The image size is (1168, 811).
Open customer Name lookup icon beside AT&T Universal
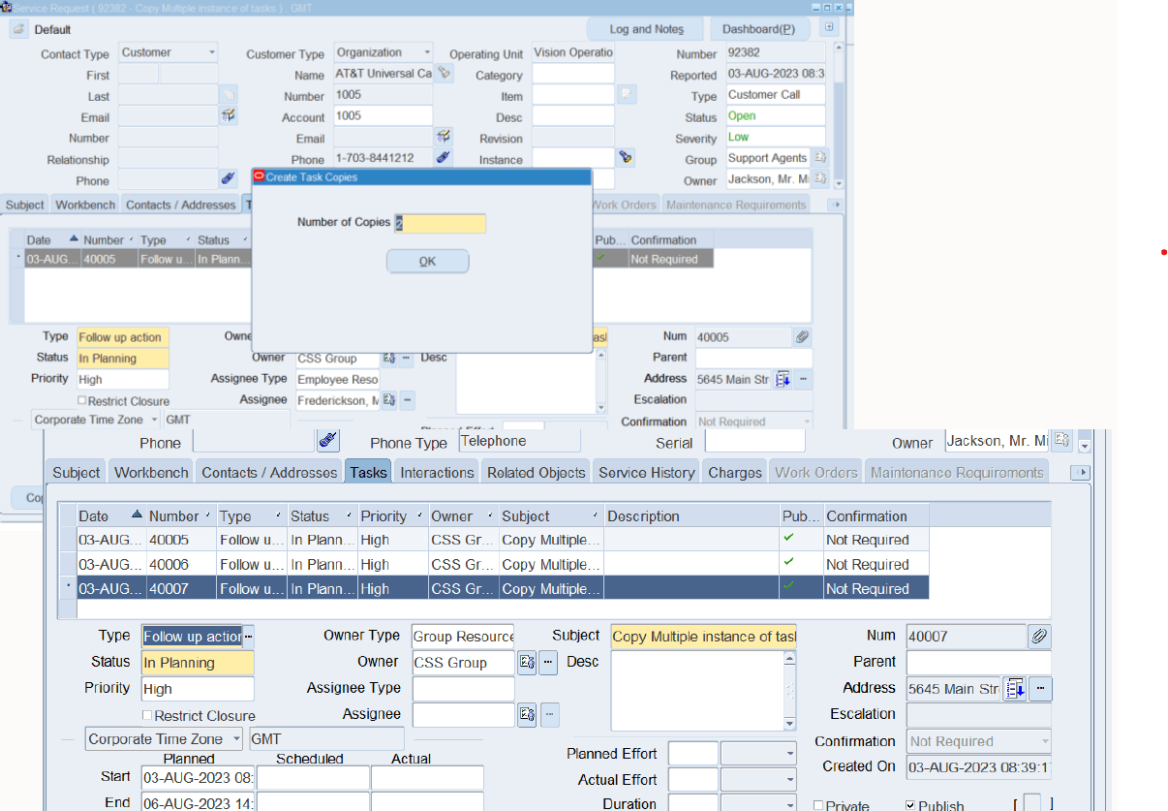pyautogui.click(x=444, y=74)
